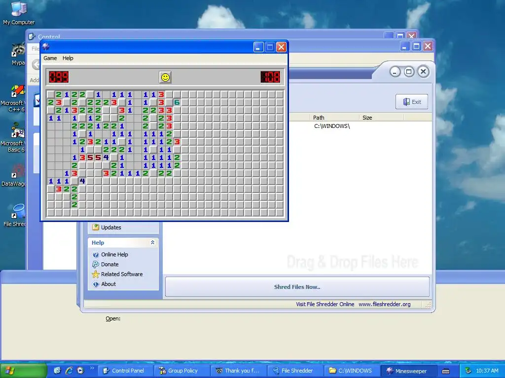Click the Minesweeper mine counter display

coord(59,77)
